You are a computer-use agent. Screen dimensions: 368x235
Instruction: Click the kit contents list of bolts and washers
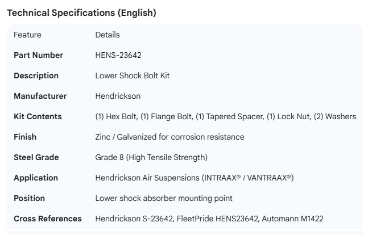coord(225,116)
